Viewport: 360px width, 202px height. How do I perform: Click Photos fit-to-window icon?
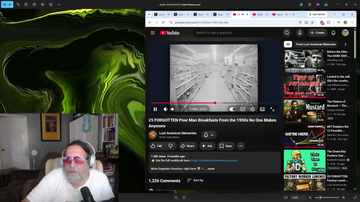pos(286,198)
